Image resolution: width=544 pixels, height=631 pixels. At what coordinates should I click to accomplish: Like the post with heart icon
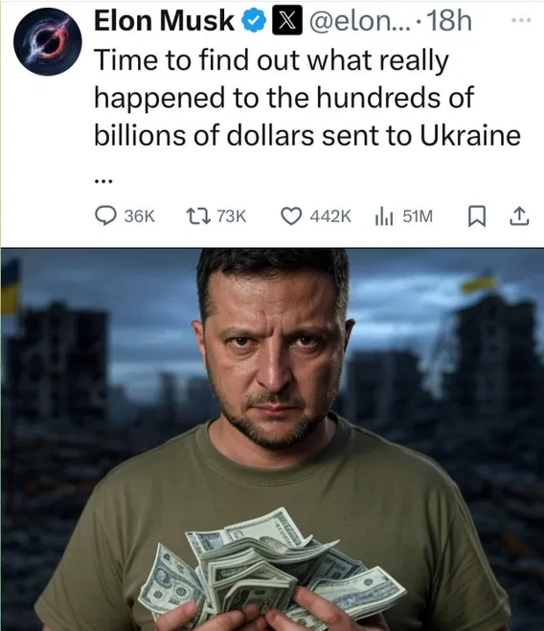point(291,216)
